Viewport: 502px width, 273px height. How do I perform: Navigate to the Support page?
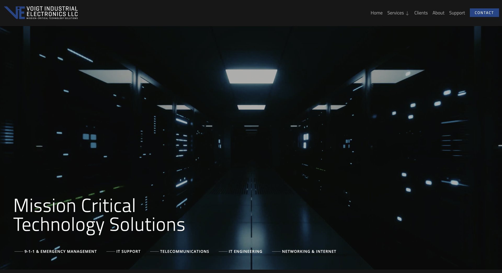457,13
